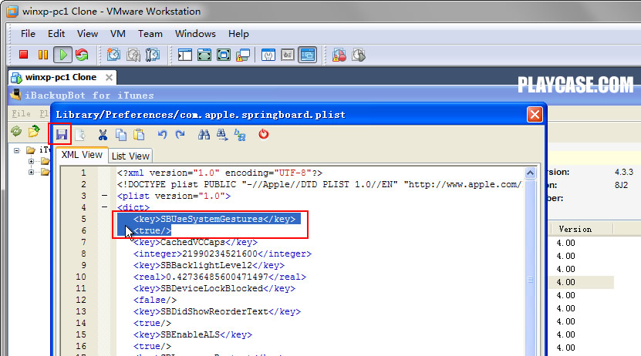Click the Redo arrow icon
The width and height of the screenshot is (641, 356).
180,134
